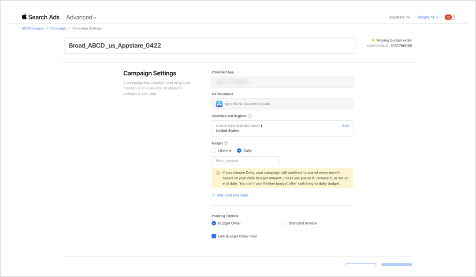Viewport: 476px width, 277px height.
Task: Click the Countries and Regions help icon
Action: (249, 116)
